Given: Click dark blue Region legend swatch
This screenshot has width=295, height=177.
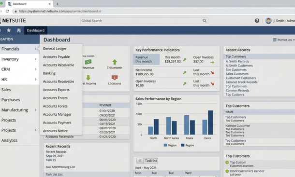Looking at the screenshot, I should (183, 145).
